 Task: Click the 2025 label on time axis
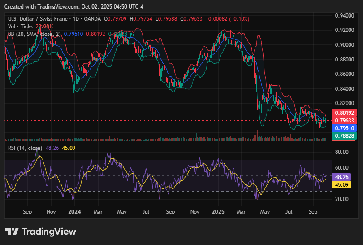tap(218, 210)
